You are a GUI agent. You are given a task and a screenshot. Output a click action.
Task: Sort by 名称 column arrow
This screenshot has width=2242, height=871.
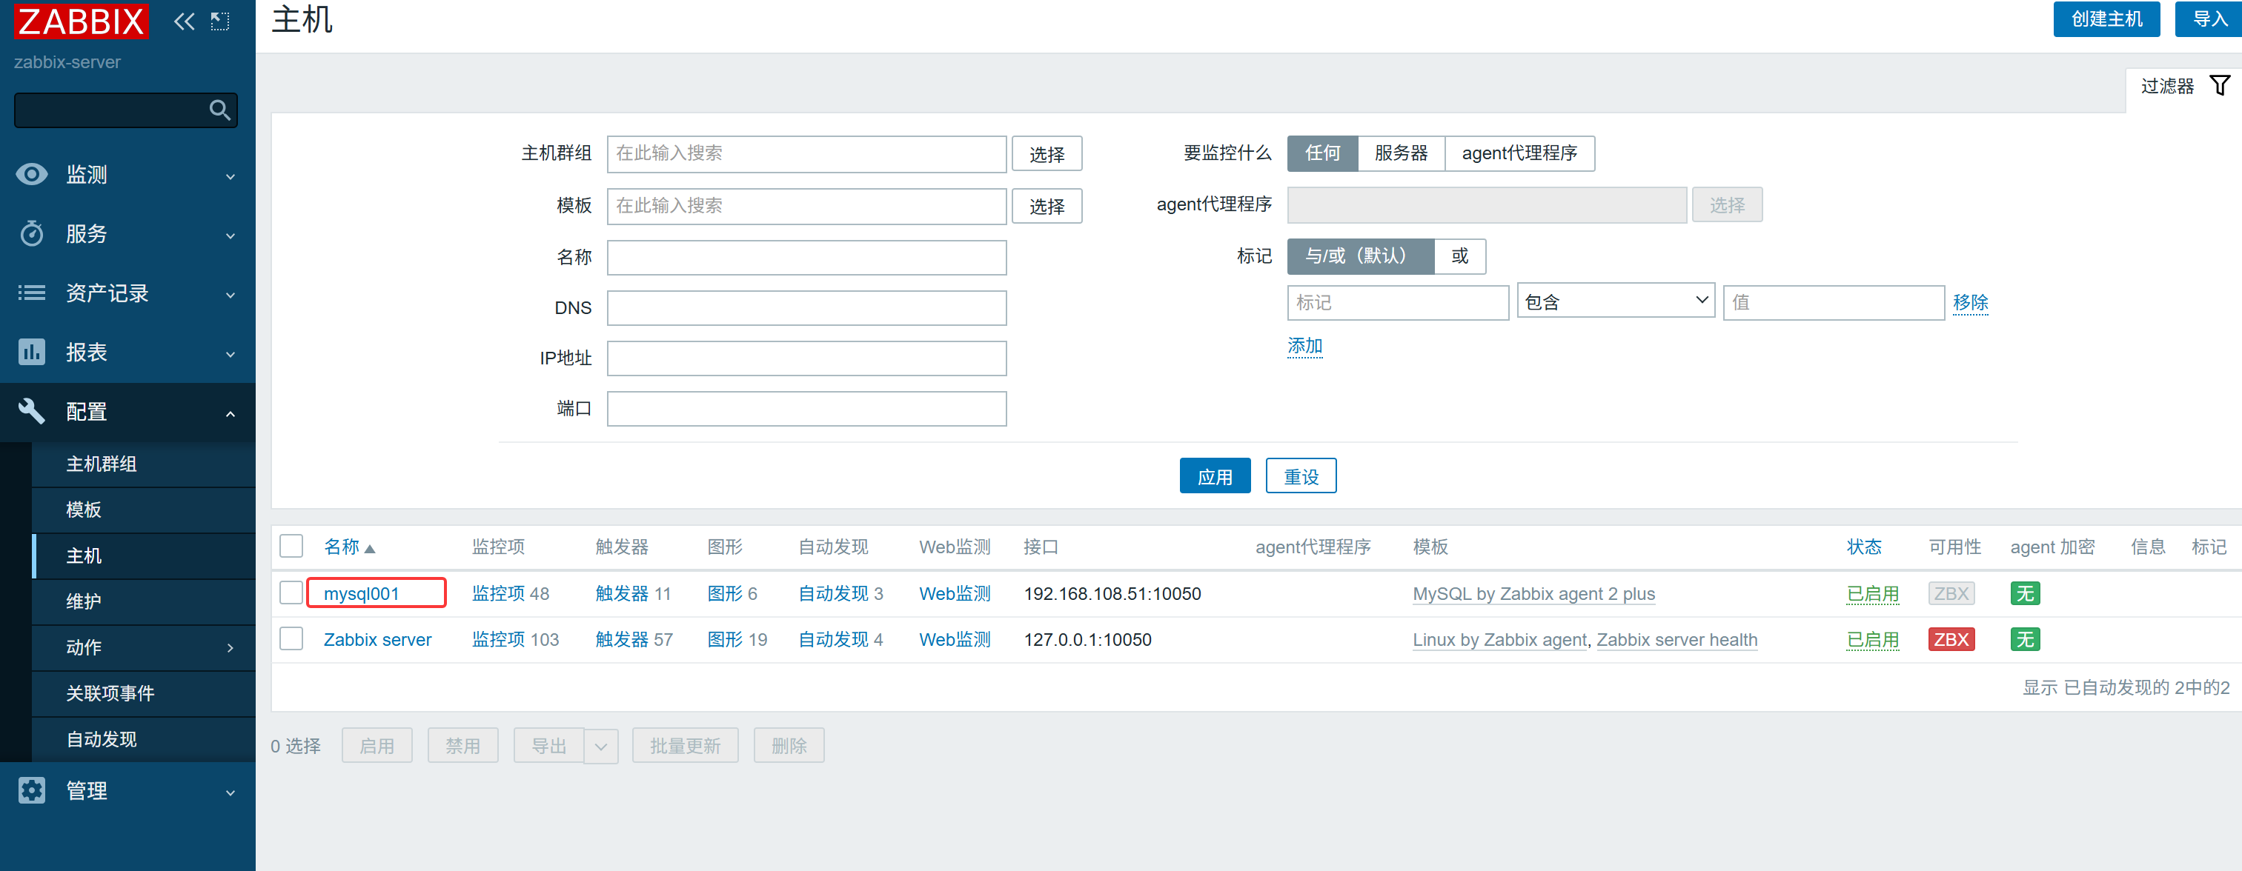click(x=370, y=549)
